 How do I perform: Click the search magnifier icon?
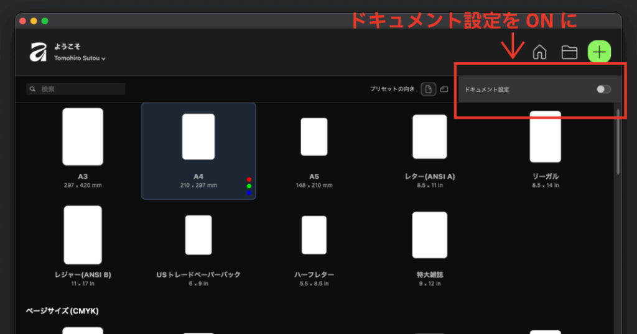pos(32,89)
